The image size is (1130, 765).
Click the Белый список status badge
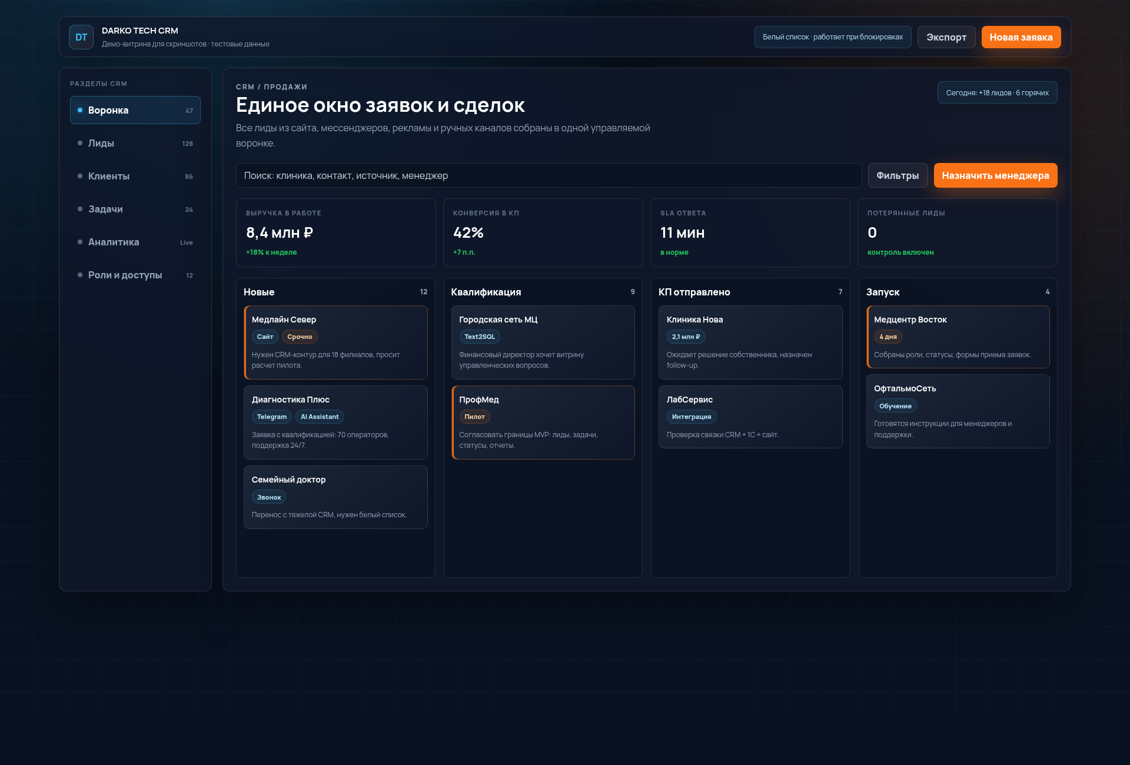point(833,37)
